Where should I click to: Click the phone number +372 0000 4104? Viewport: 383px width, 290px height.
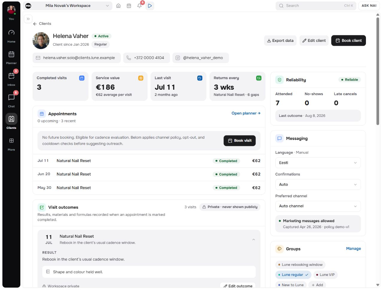(147, 58)
